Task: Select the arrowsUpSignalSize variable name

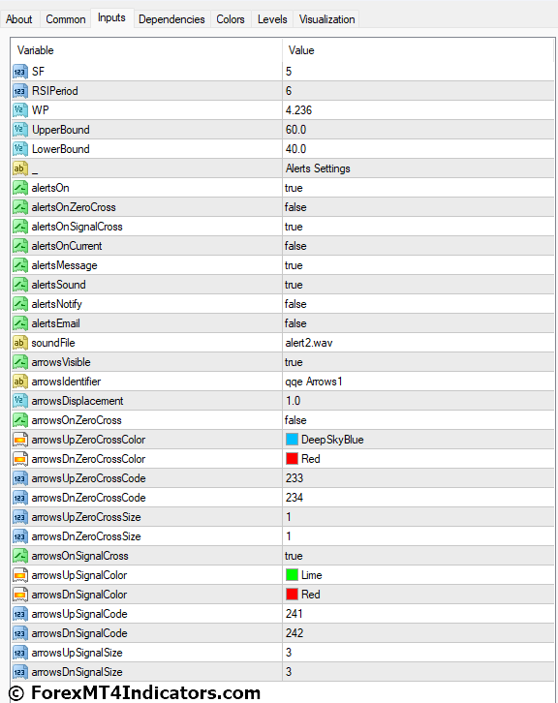Action: click(x=77, y=653)
